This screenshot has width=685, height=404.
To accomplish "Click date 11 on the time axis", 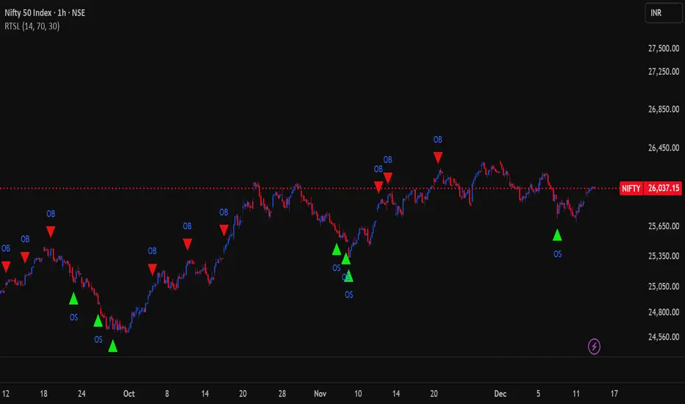I will [x=576, y=394].
